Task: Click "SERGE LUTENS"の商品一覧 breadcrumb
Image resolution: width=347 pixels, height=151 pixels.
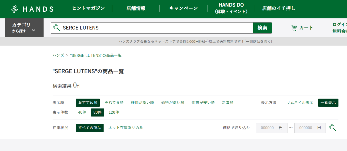Action: point(96,55)
